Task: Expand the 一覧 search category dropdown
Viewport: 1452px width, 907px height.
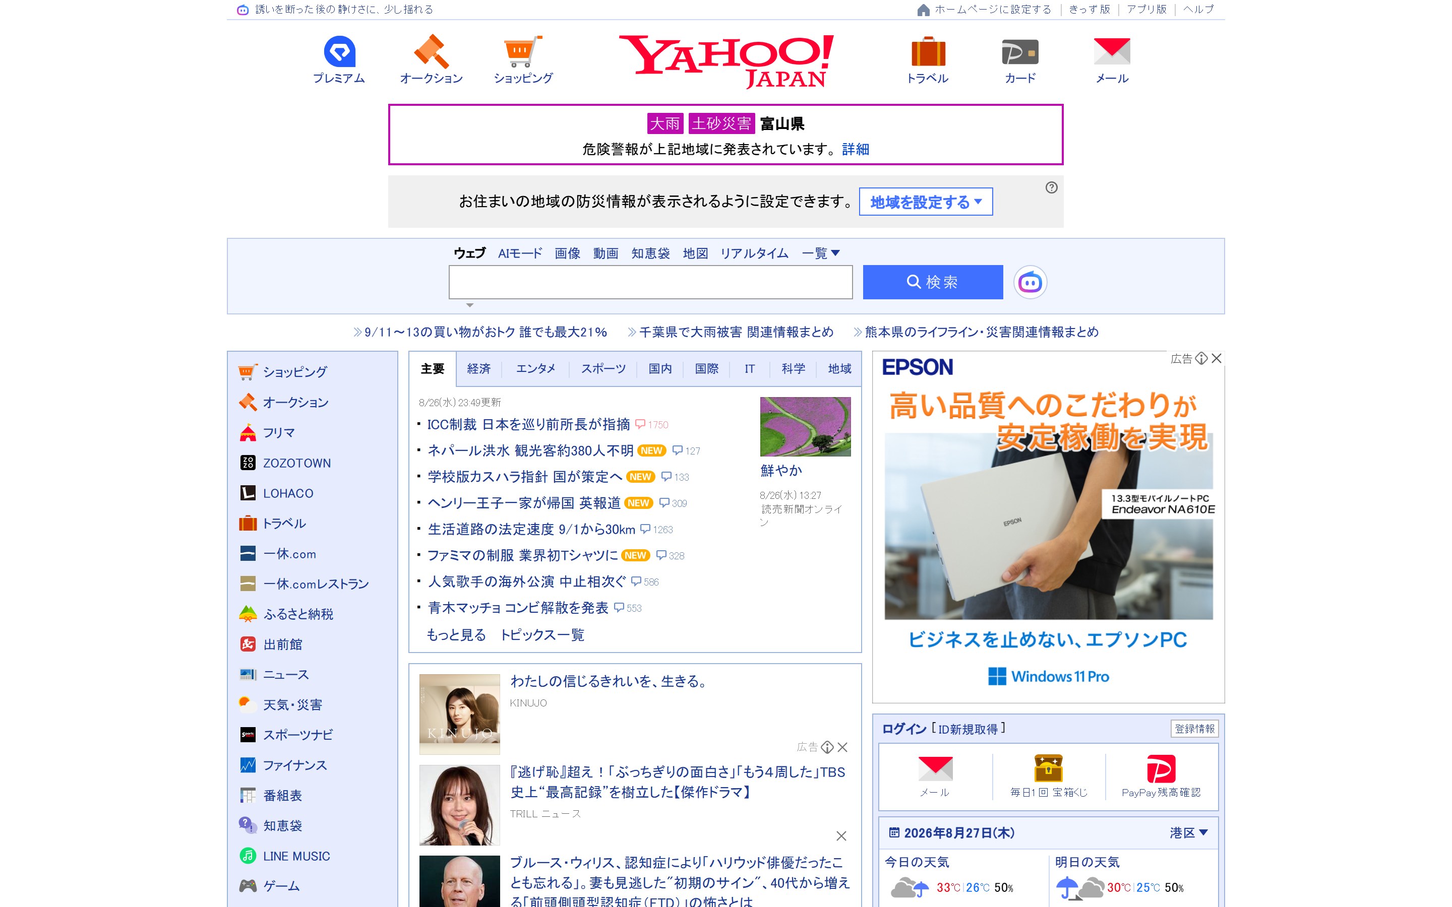Action: tap(820, 253)
